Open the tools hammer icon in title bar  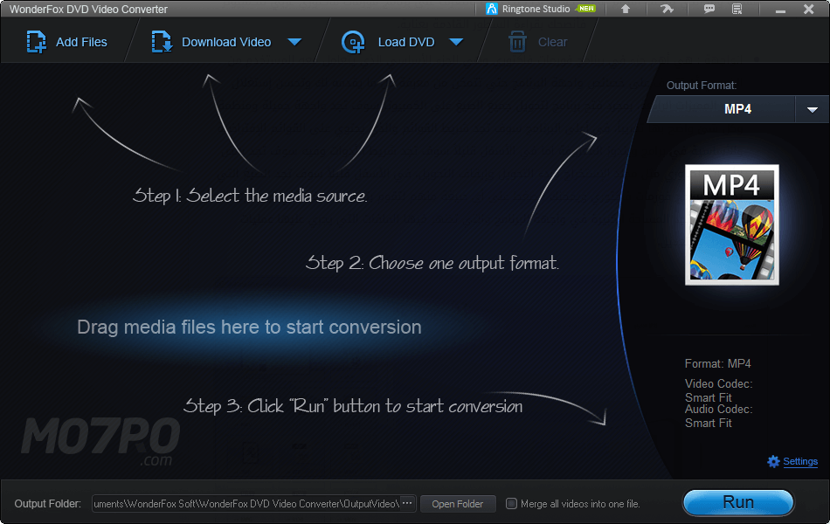point(667,9)
